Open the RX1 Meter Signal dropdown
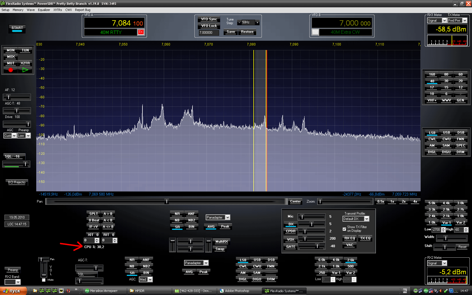This screenshot has width=472, height=295. coord(444,21)
